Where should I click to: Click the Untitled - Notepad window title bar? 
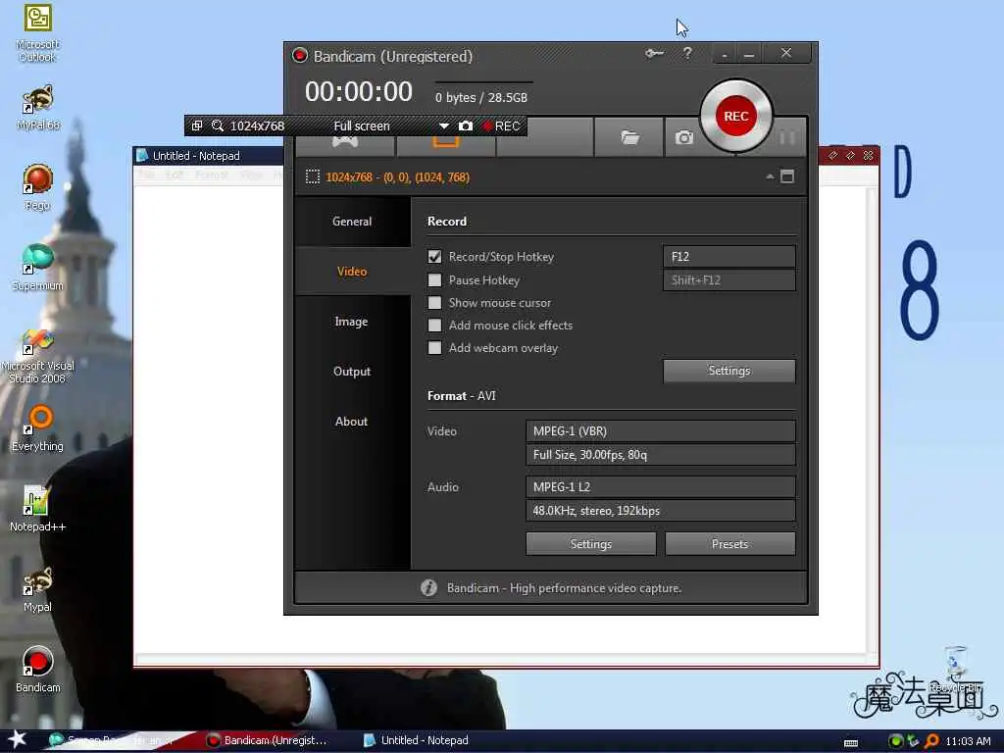point(208,156)
